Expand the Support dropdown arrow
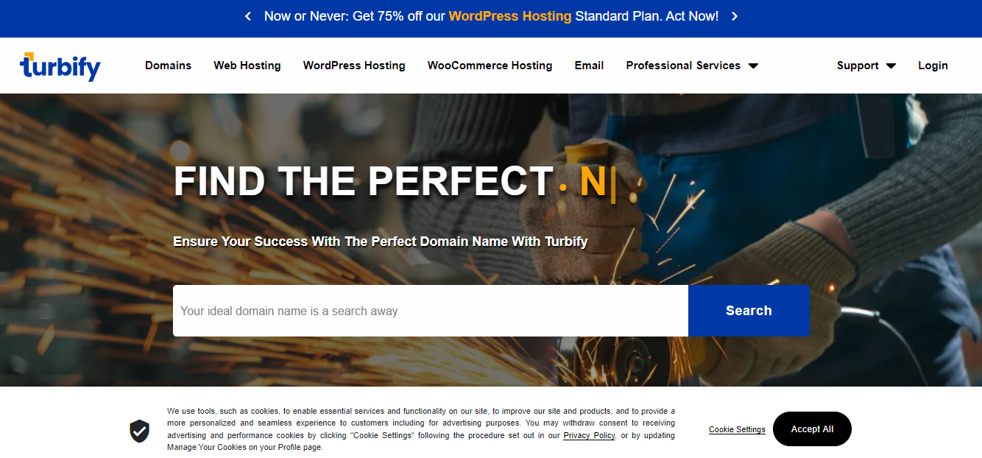 click(x=891, y=66)
